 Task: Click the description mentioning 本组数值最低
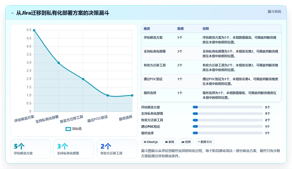[x=240, y=95]
